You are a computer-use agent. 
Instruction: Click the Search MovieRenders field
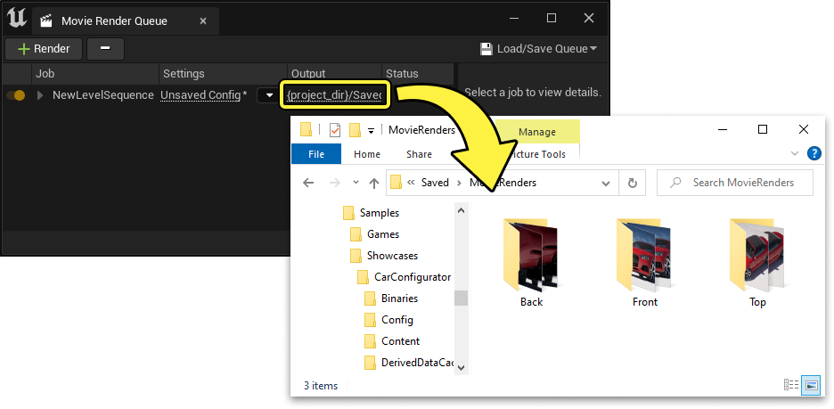tap(744, 183)
